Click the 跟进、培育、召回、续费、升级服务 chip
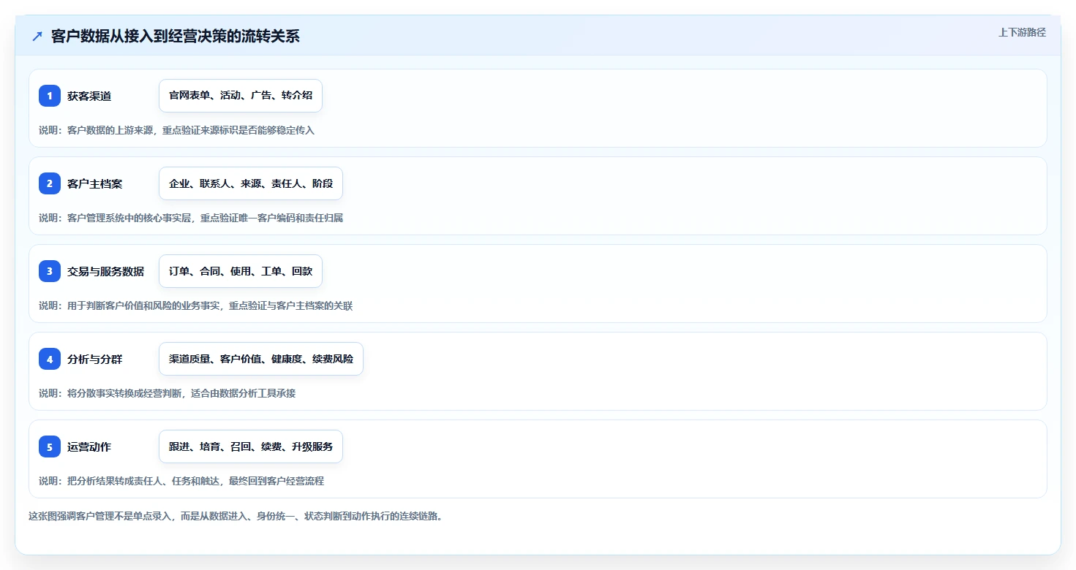 click(251, 446)
